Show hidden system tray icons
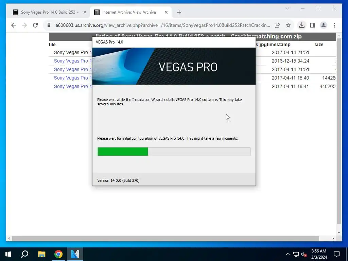The height and width of the screenshot is (261, 348). (288, 254)
